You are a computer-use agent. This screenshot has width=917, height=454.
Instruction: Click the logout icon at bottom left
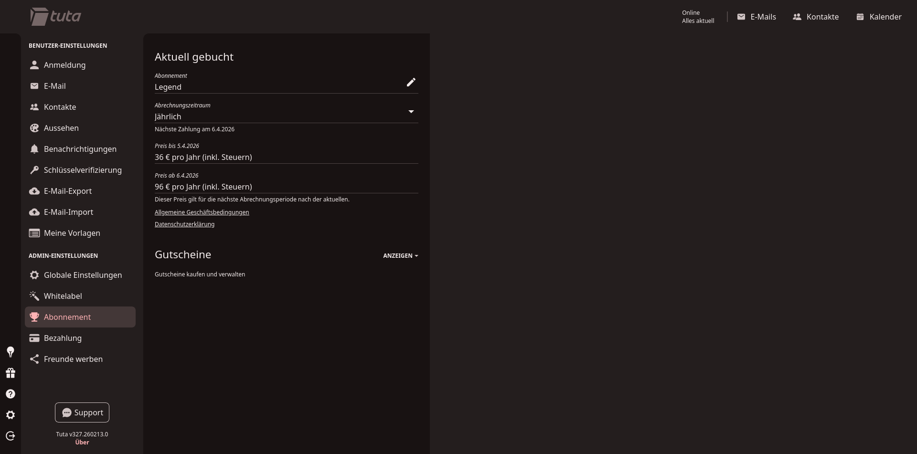point(11,436)
